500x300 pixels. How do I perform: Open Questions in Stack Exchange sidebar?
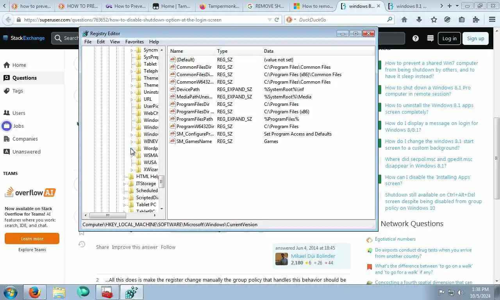32,78
